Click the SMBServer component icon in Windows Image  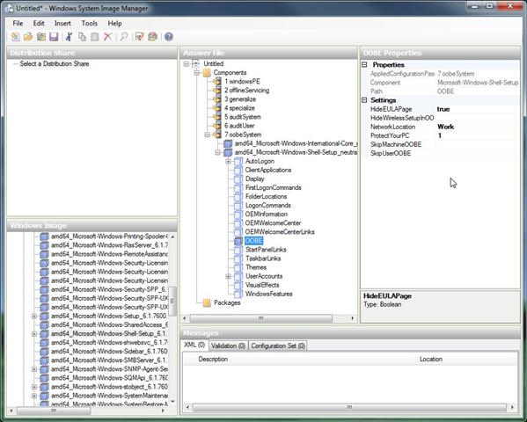click(x=44, y=360)
